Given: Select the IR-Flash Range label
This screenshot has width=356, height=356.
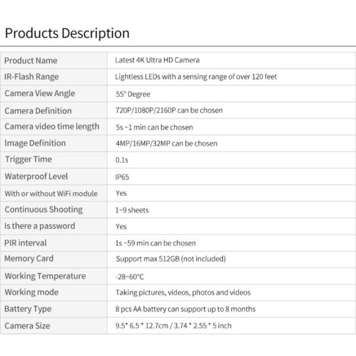Looking at the screenshot, I should [31, 77].
